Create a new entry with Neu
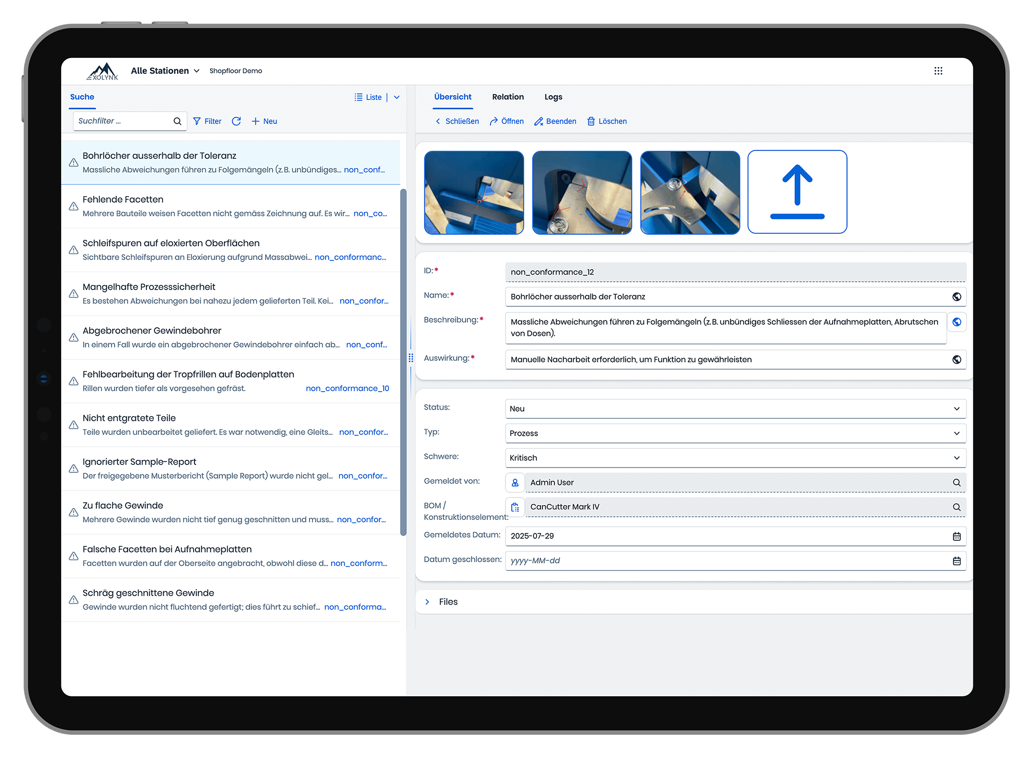The image size is (1035, 760). point(264,121)
